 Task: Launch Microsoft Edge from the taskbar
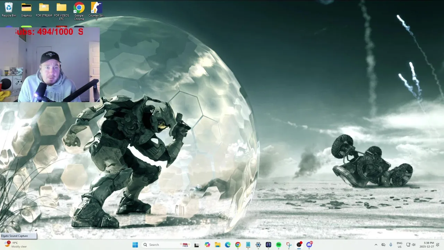(228, 245)
